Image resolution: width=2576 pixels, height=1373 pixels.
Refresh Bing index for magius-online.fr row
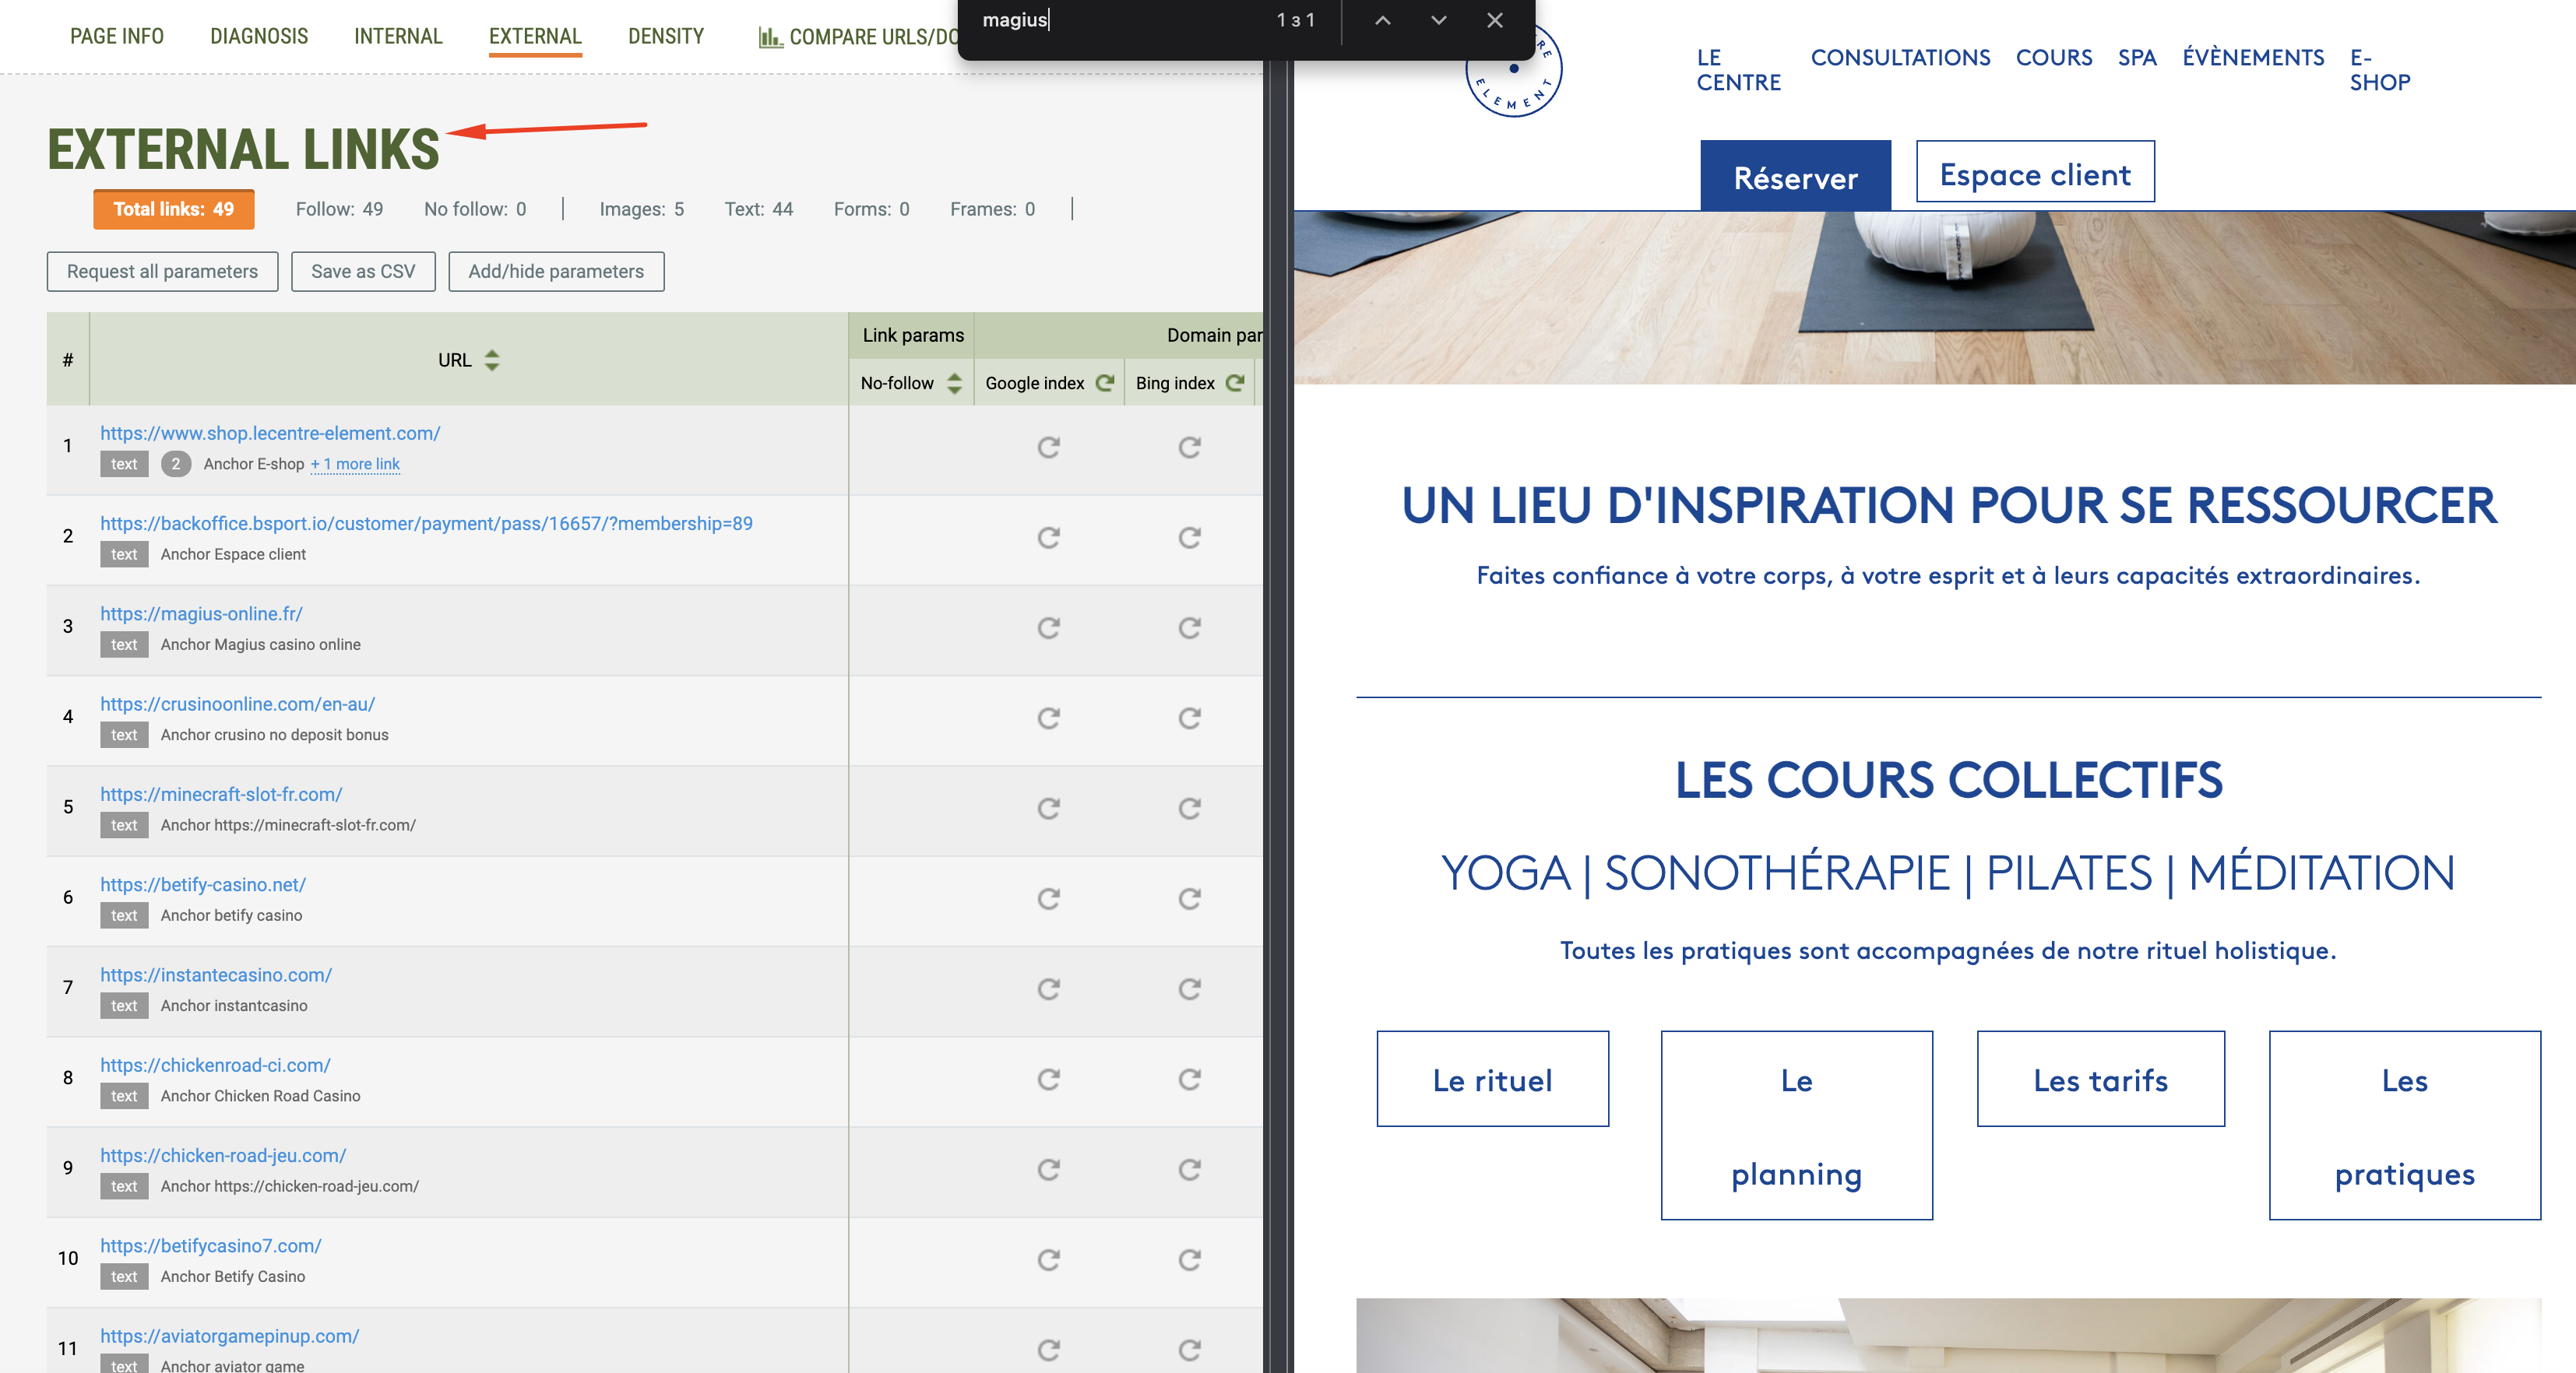tap(1189, 627)
